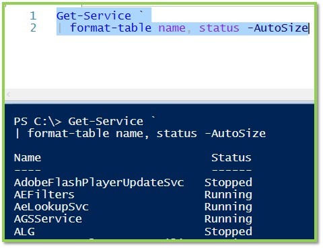The image size is (323, 248).
Task: Click the Stopped status beside ALG
Action: click(x=228, y=231)
